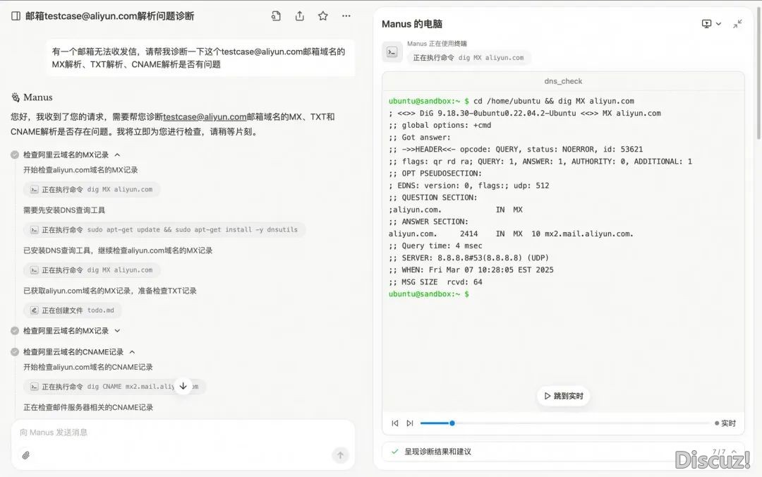Open the apt-get install dnsutils command chip
The image size is (762, 477).
coord(164,230)
